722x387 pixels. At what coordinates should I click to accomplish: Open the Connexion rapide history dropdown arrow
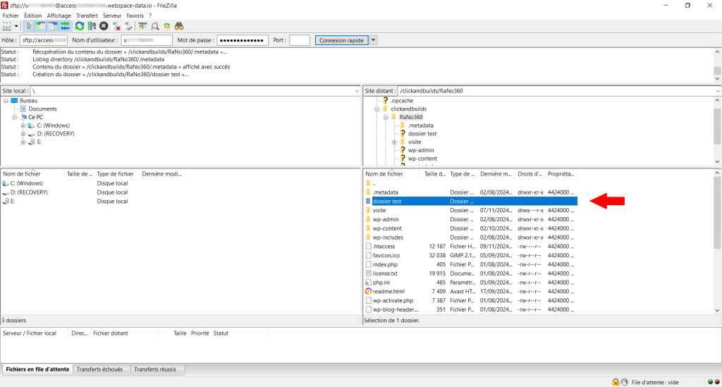click(x=374, y=40)
